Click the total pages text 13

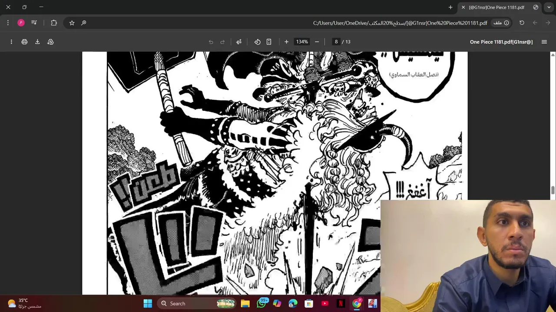point(348,42)
